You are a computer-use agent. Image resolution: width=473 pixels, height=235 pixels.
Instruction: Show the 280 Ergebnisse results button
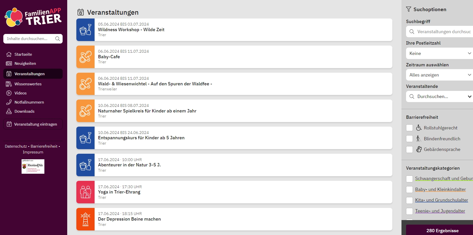tap(440, 230)
